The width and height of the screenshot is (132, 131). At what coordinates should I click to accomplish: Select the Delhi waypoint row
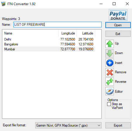[x=49, y=39]
